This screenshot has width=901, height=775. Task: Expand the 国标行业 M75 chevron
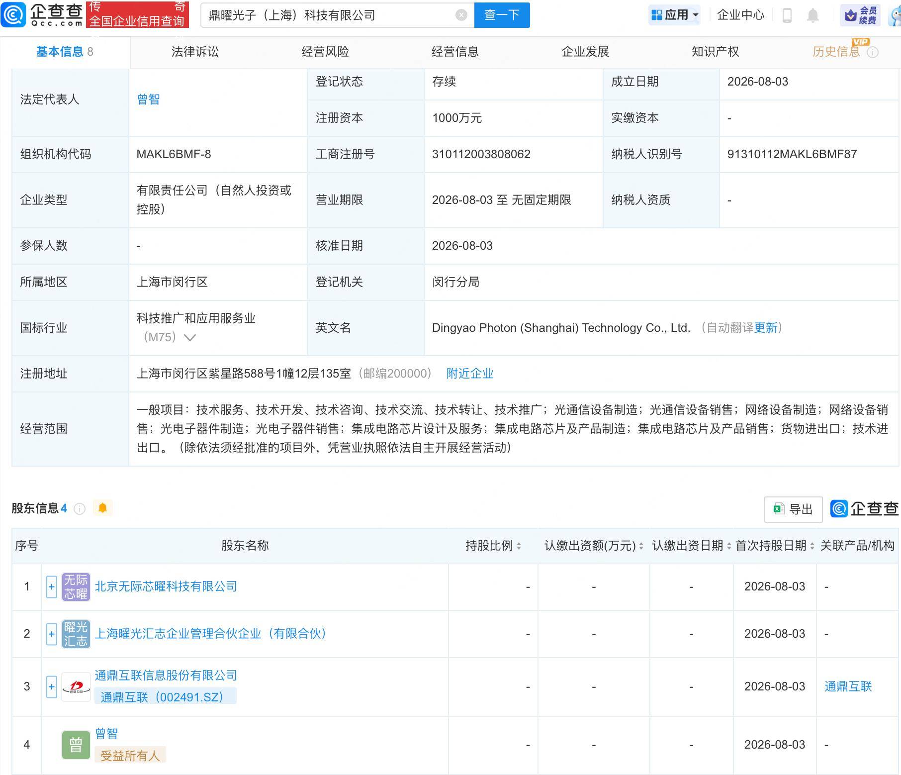point(189,338)
